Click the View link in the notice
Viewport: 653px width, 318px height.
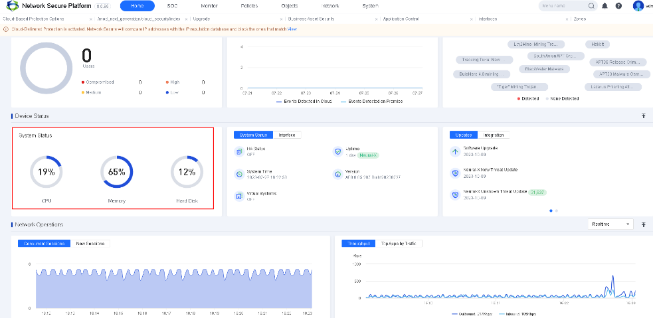tap(292, 29)
